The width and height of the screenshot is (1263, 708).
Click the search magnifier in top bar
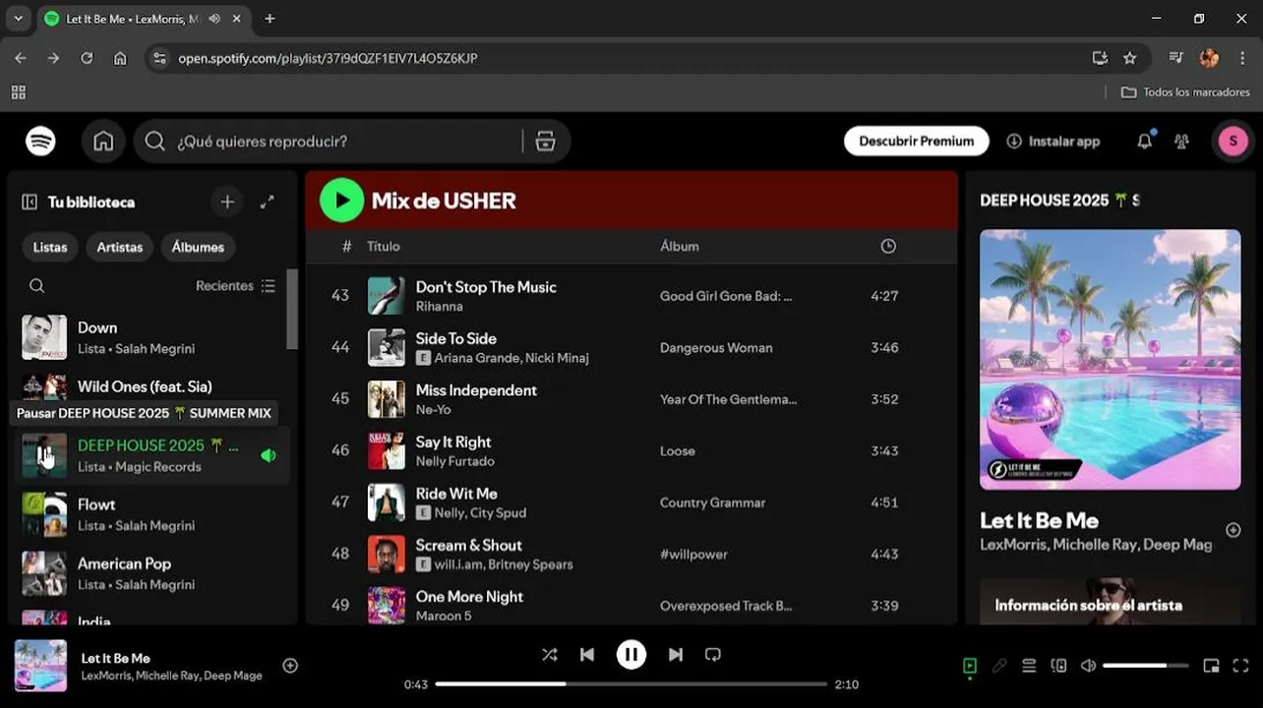pos(154,142)
